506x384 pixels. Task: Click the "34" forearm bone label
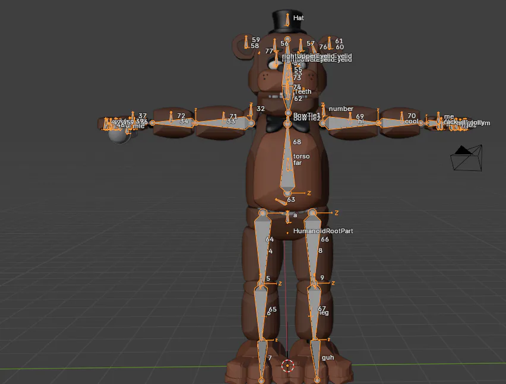184,121
